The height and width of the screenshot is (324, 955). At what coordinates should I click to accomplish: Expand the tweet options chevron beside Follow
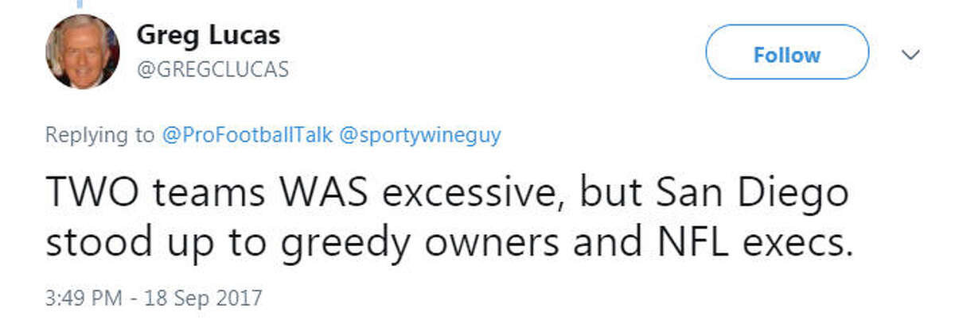[x=911, y=55]
